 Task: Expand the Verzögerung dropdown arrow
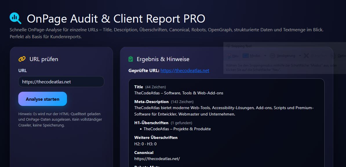[300, 56]
